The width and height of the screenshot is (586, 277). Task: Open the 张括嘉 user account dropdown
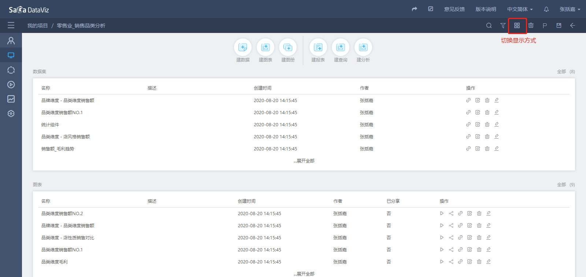570,9
